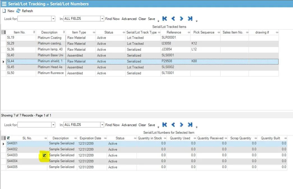The image size is (293, 189).
Task: Open the upper ALL FIELDS dropdown
Action: pyautogui.click(x=102, y=19)
